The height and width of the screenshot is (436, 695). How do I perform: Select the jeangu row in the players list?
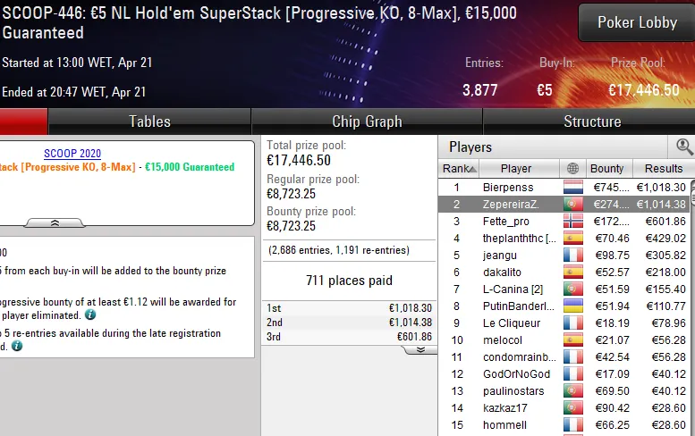tap(500, 256)
